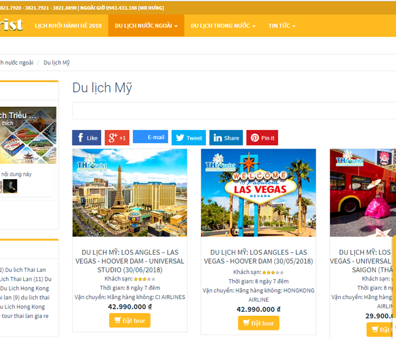Share on LinkedIn using Share button
This screenshot has height=339, width=396.
coord(226,138)
